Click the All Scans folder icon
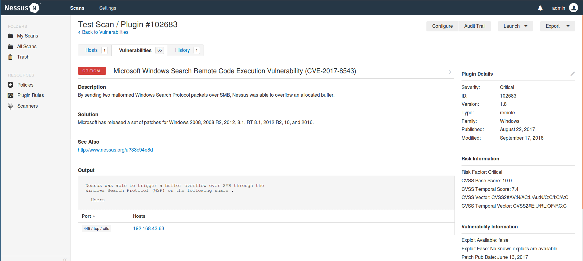Viewport: 583px width, 261px height. tap(10, 46)
